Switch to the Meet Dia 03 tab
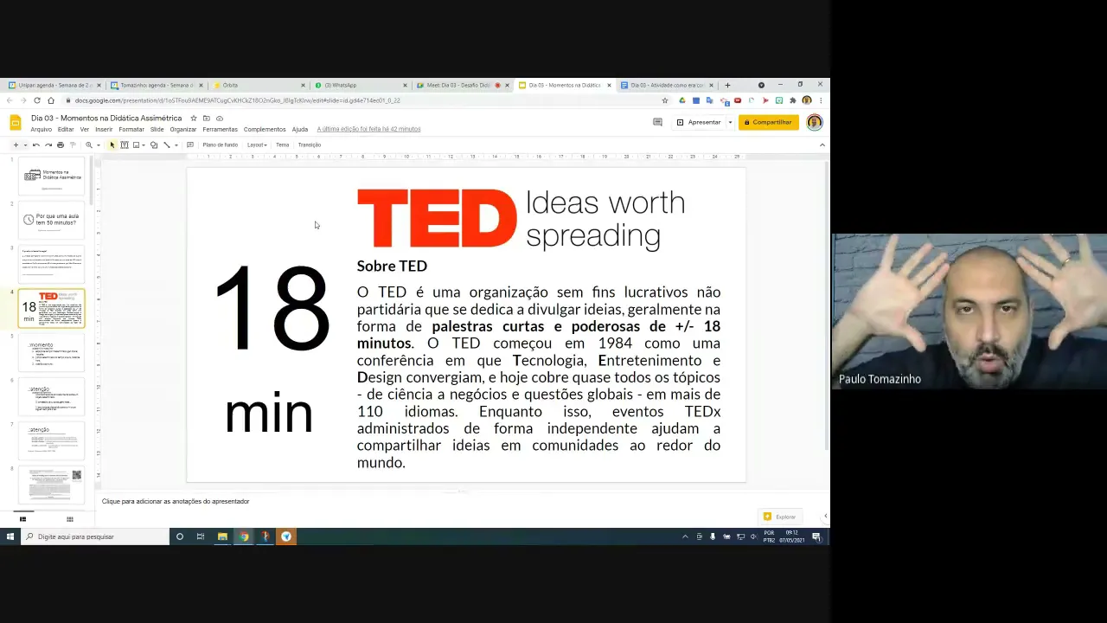The height and width of the screenshot is (623, 1107). tap(463, 85)
